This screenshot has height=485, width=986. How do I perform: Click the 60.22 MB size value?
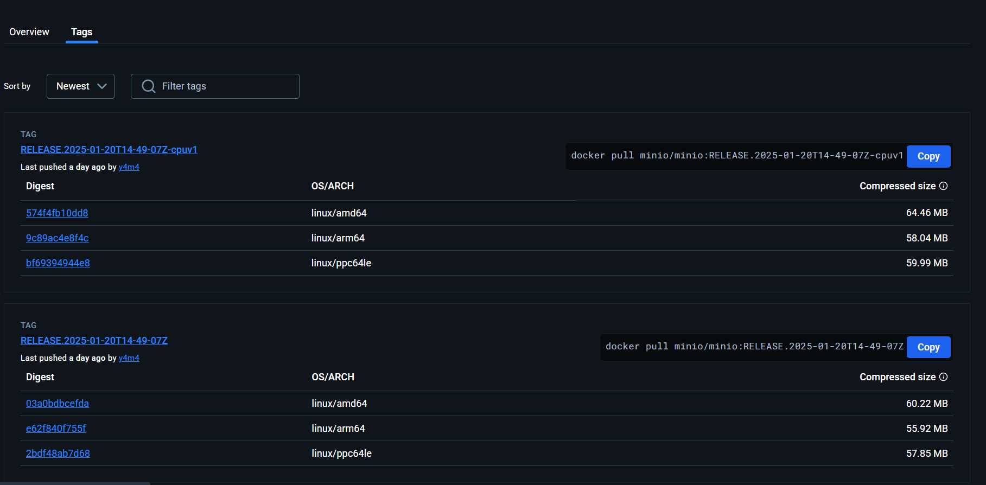coord(927,404)
